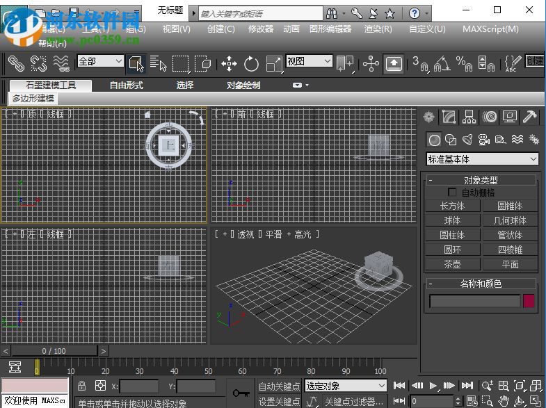546x408 pixels.
Task: Select the Rotate tool
Action: tap(251, 64)
